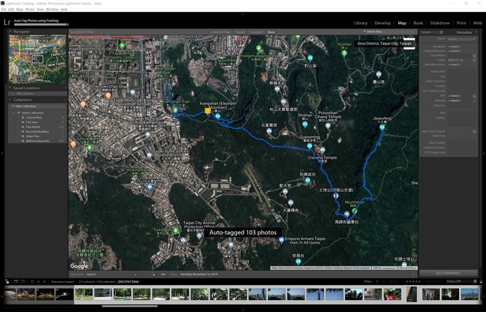Go back with the filmstrip left arrow
This screenshot has width=486, height=312.
38,282
